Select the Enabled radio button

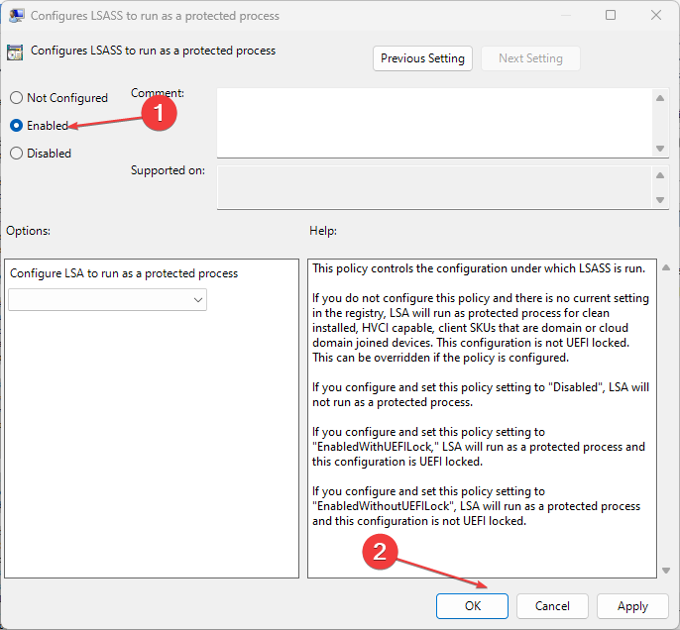[x=16, y=126]
